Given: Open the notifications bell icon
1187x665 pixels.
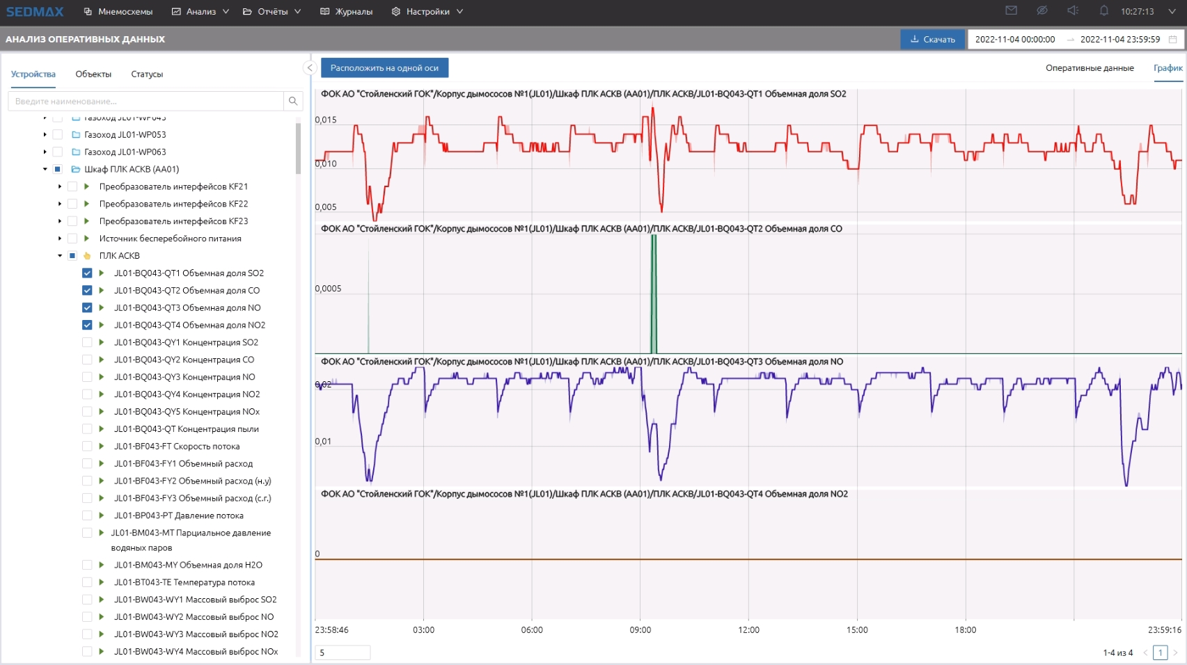Looking at the screenshot, I should click(x=1103, y=10).
